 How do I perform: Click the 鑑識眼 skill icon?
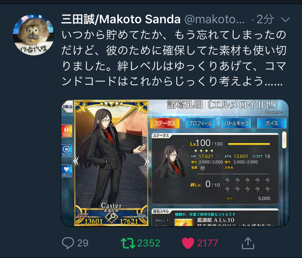tap(184, 223)
